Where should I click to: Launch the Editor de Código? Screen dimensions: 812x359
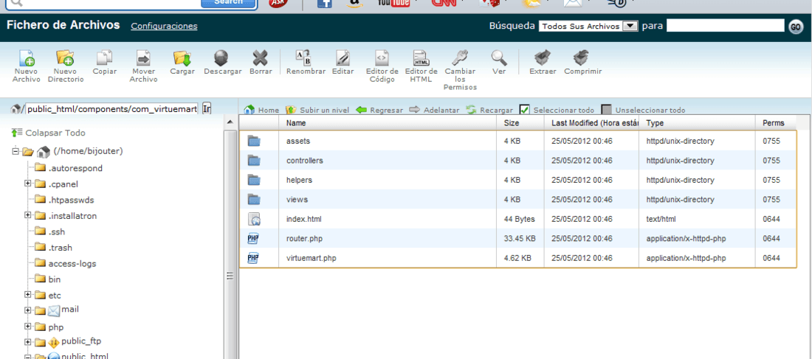[382, 66]
